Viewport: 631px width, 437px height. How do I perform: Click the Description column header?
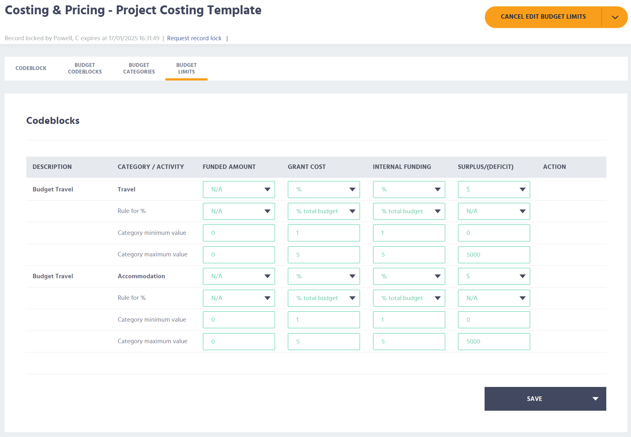click(52, 167)
